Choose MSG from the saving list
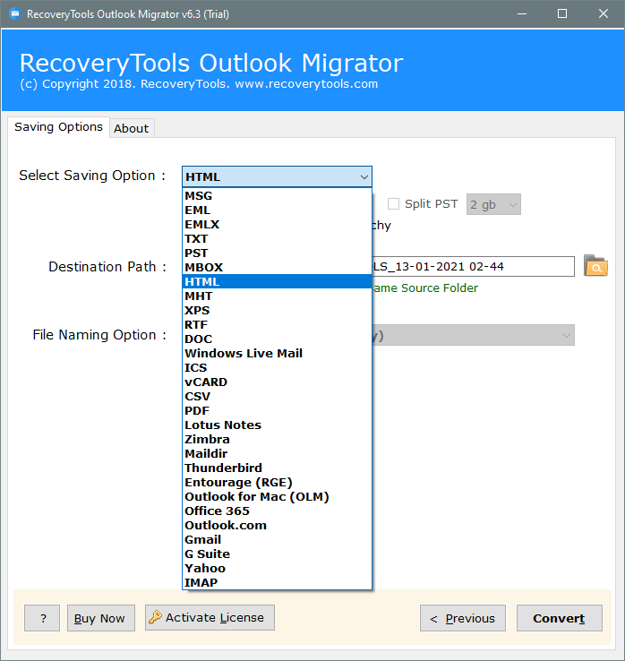Viewport: 625px width, 661px height. click(277, 195)
